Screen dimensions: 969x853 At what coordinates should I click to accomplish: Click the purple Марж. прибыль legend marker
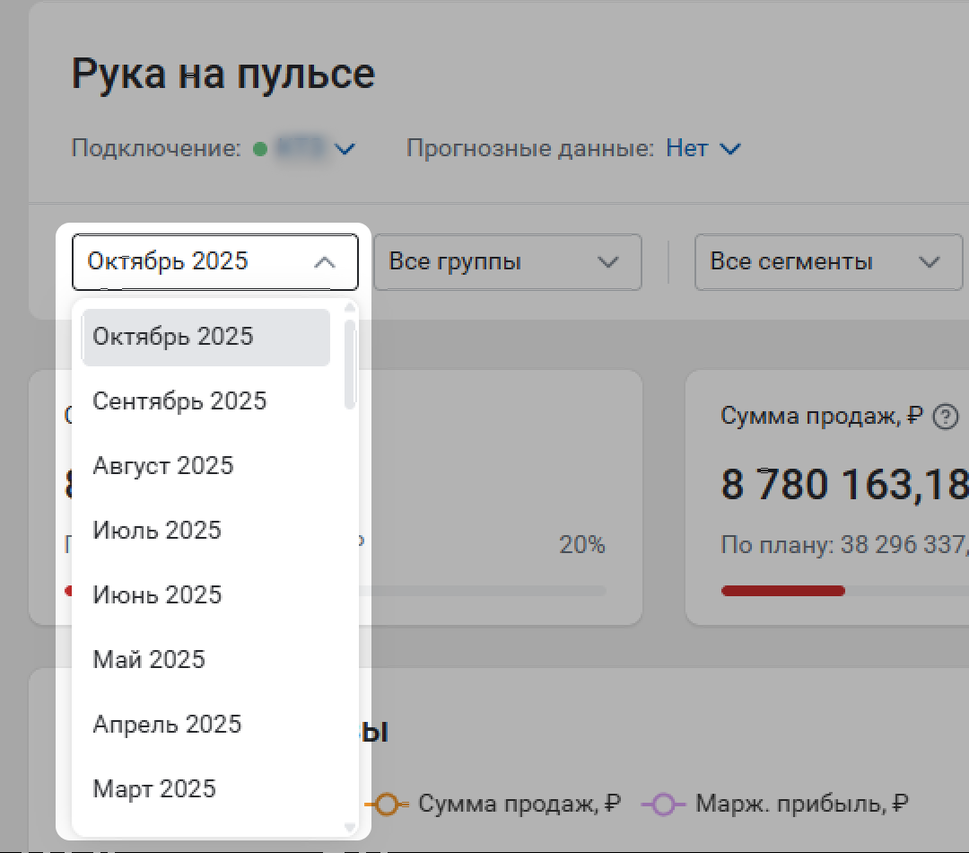point(662,805)
